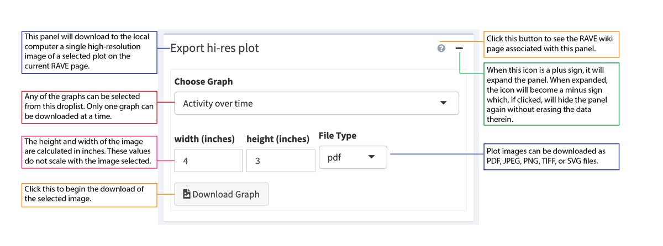Click the Export hi-res plot panel title

pyautogui.click(x=214, y=49)
